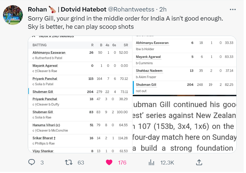
Task: Click the 12.3K views count
Action: [167, 163]
